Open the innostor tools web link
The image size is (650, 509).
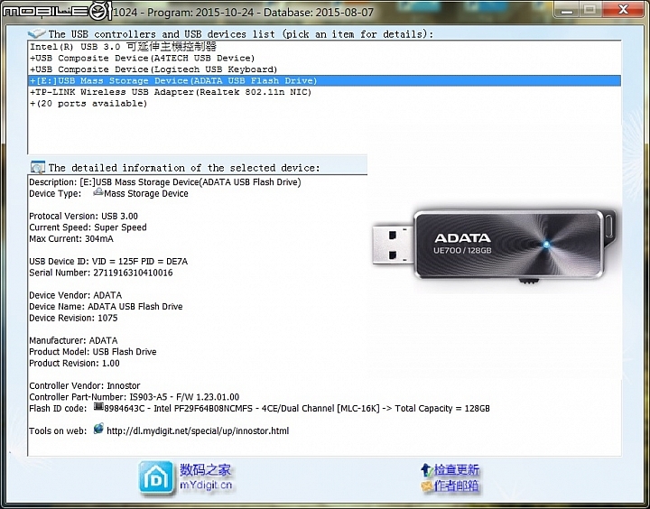click(x=198, y=430)
